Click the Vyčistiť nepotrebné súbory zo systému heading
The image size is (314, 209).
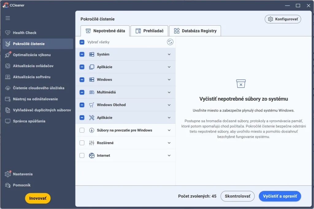(243, 99)
